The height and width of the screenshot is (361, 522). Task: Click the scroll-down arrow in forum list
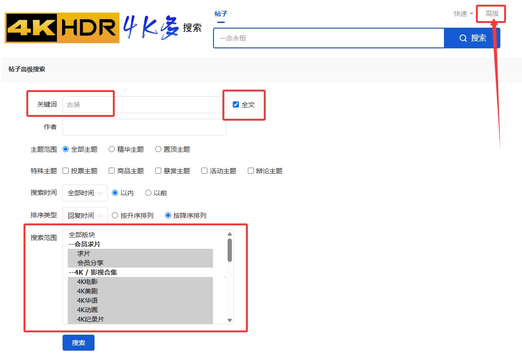click(229, 320)
